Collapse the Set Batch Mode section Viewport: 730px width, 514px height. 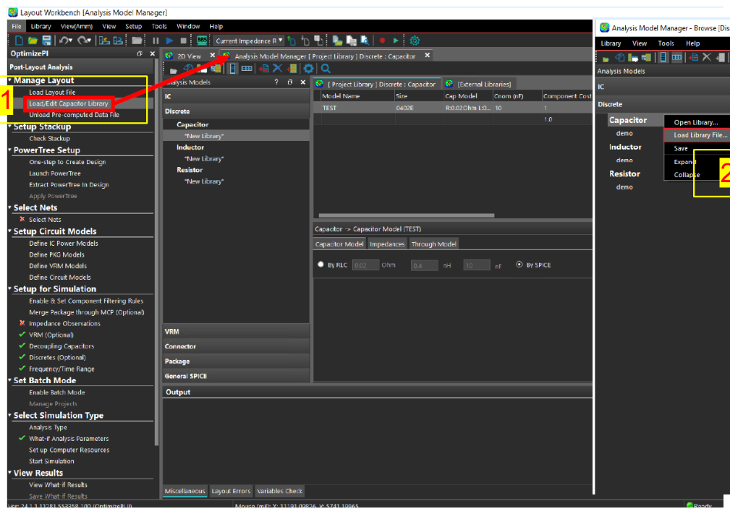(10, 380)
